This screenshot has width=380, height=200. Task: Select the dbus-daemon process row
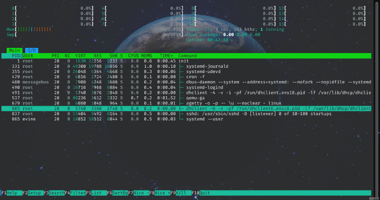[186, 82]
